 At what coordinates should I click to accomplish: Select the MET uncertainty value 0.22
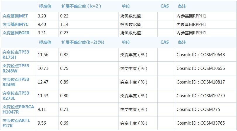pos(64,16)
